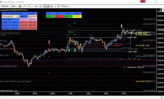This screenshot has width=164, height=99.
Task: Click the profit value $1500.00
Action: (x=33, y=28)
